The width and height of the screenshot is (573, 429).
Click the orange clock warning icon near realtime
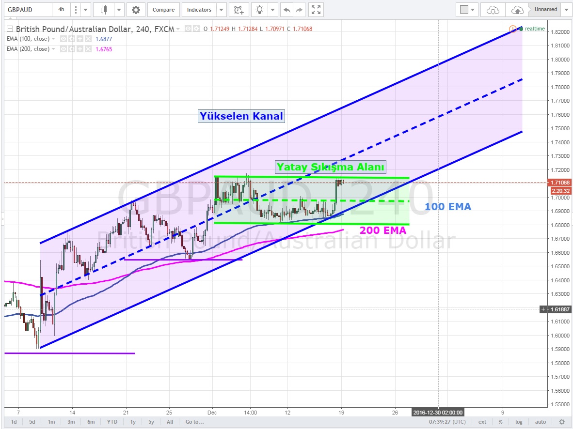point(513,29)
